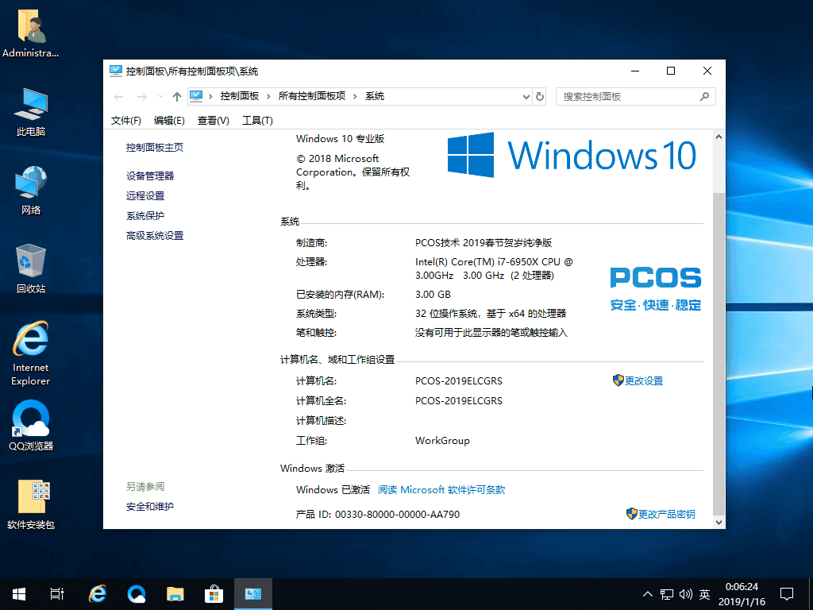Click the computer icon in the address bar
Image resolution: width=813 pixels, height=610 pixels.
click(x=196, y=96)
